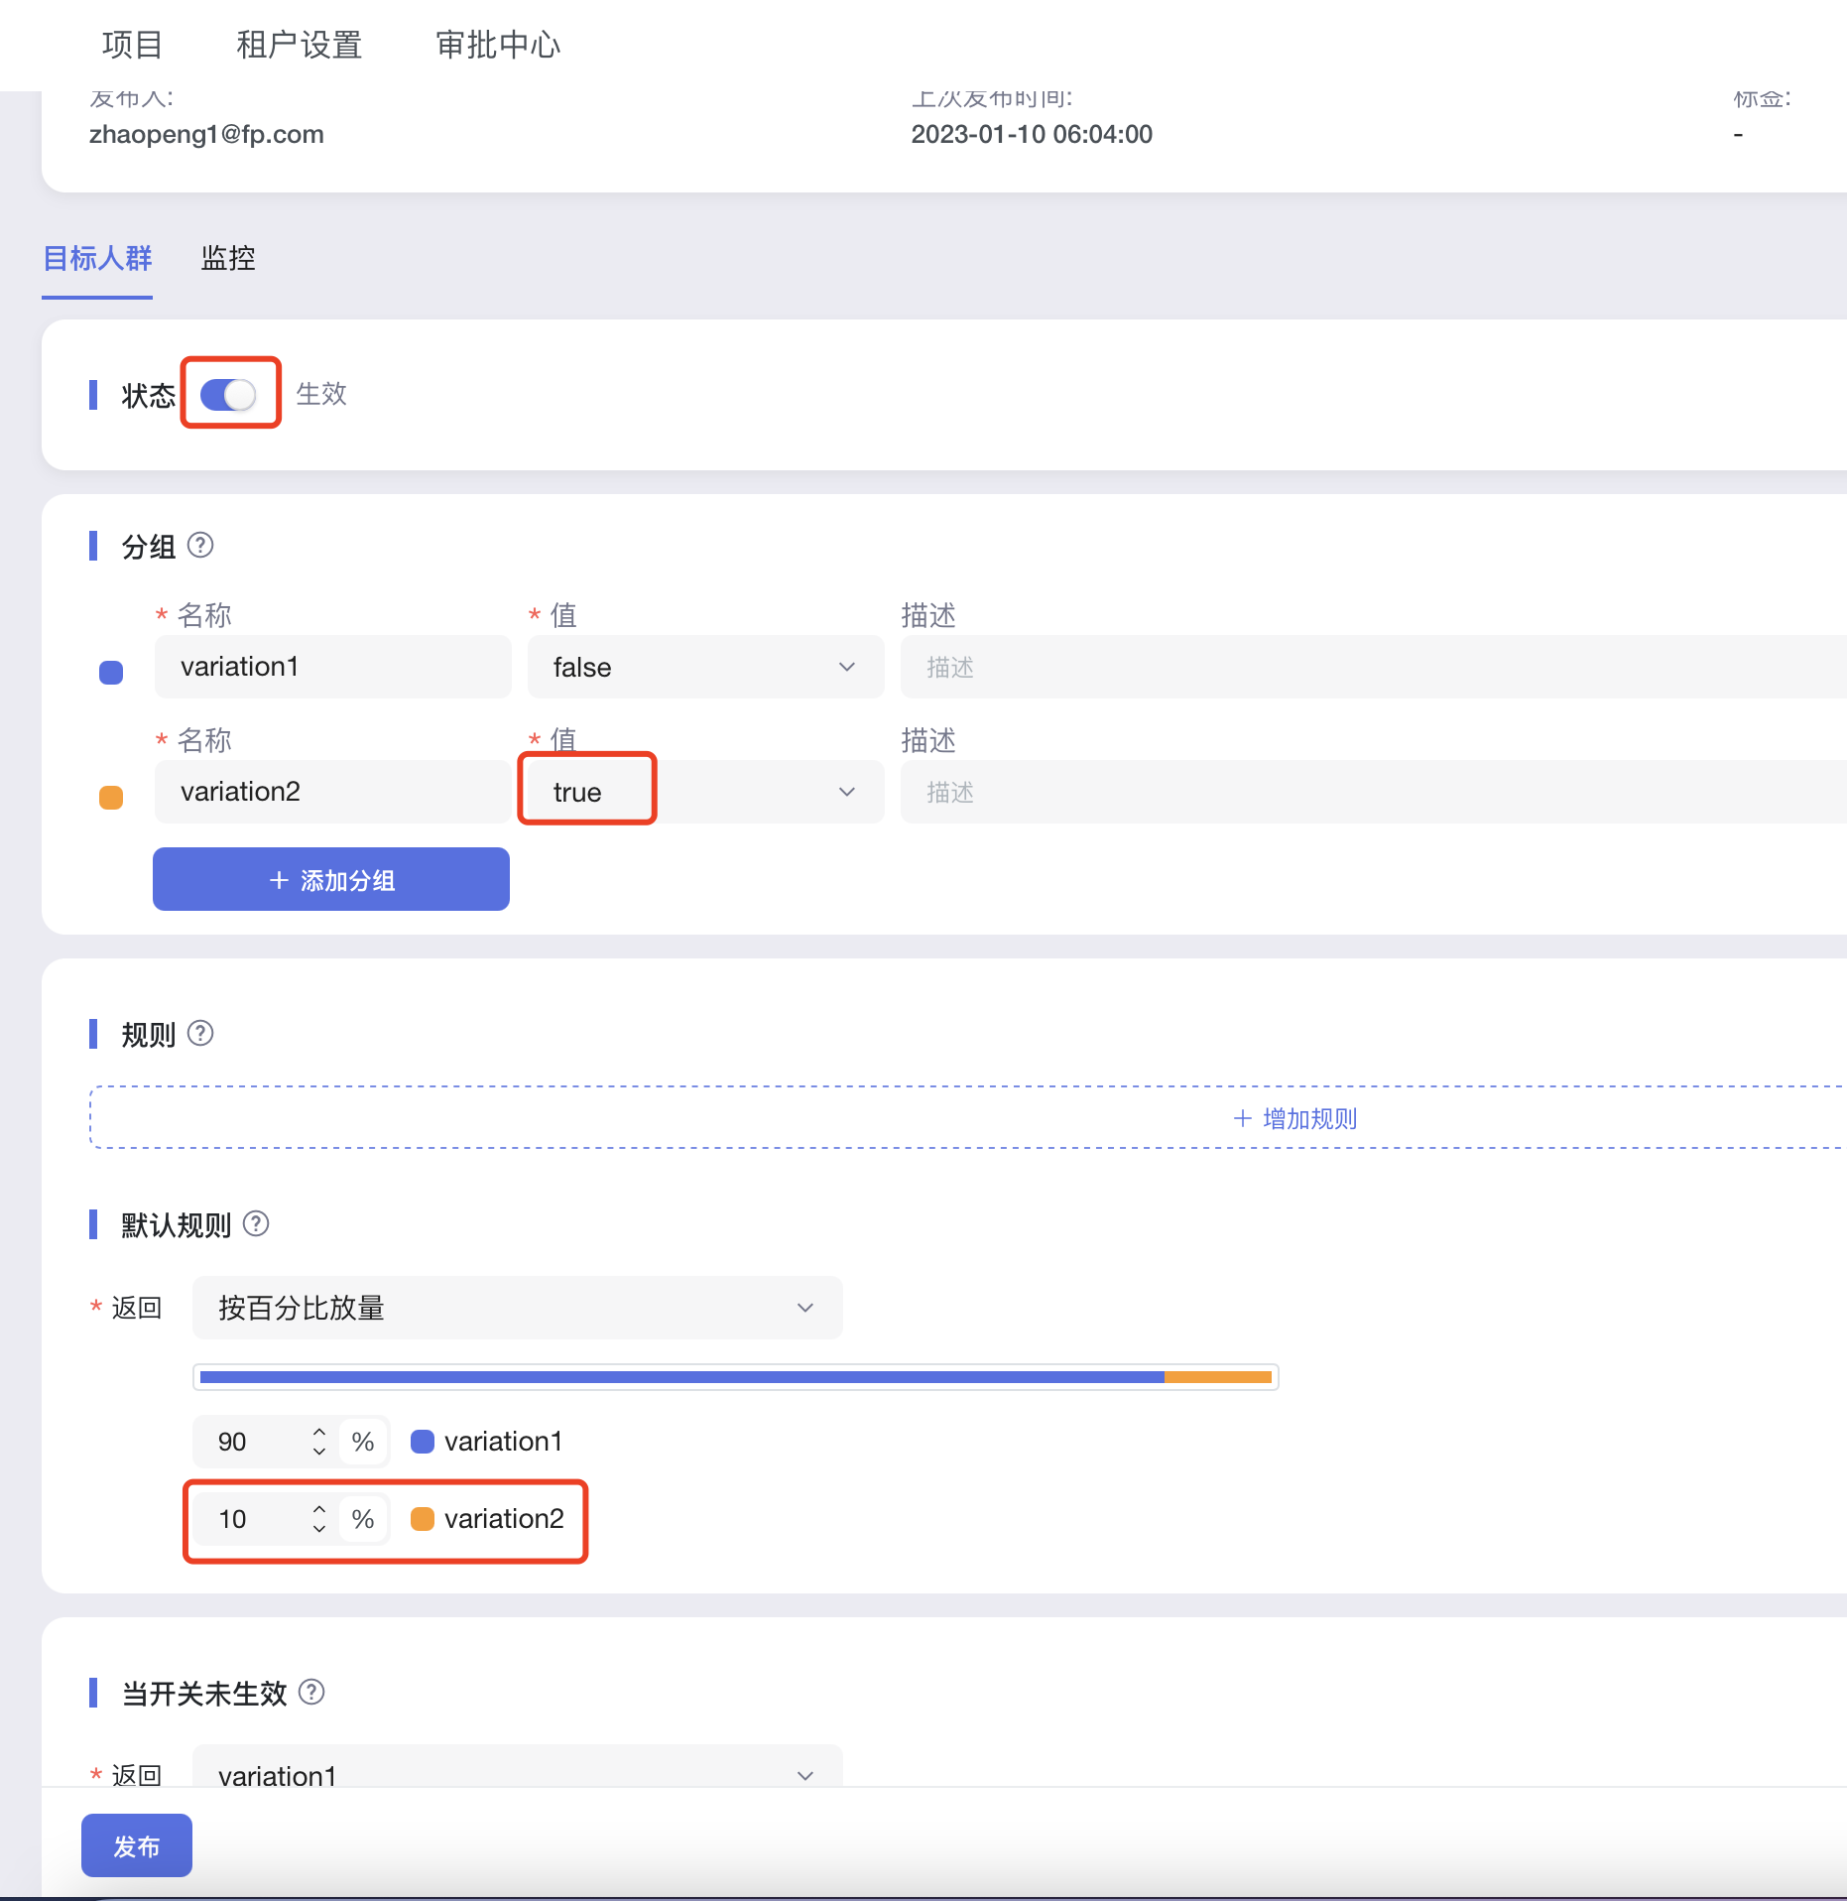Expand the variation1 return dropdown under 当开关未生效
Screen dimensions: 1847x1901
[516, 1774]
